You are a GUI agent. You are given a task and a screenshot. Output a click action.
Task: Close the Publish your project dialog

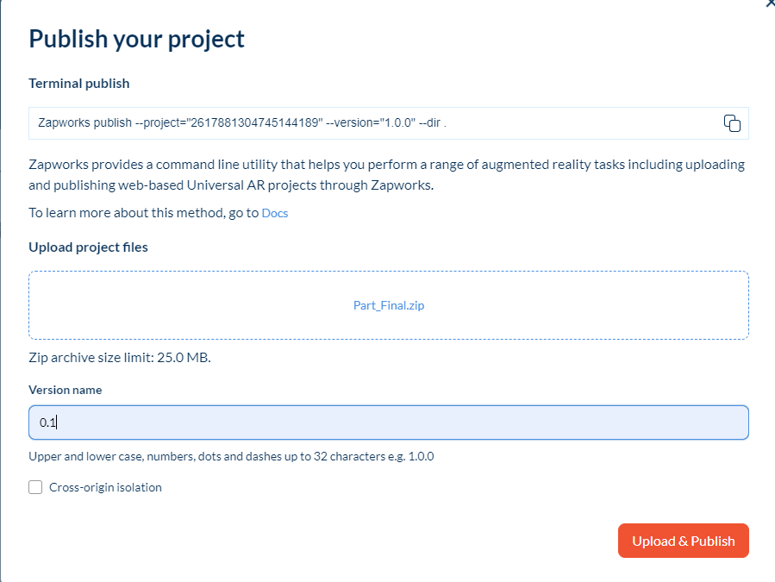point(770,3)
